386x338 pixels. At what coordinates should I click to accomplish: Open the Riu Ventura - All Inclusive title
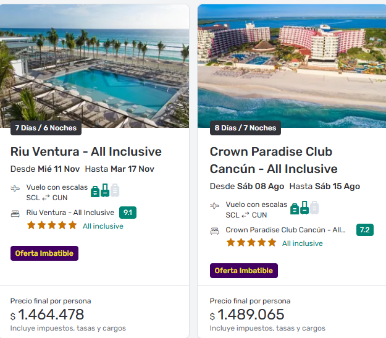(86, 151)
